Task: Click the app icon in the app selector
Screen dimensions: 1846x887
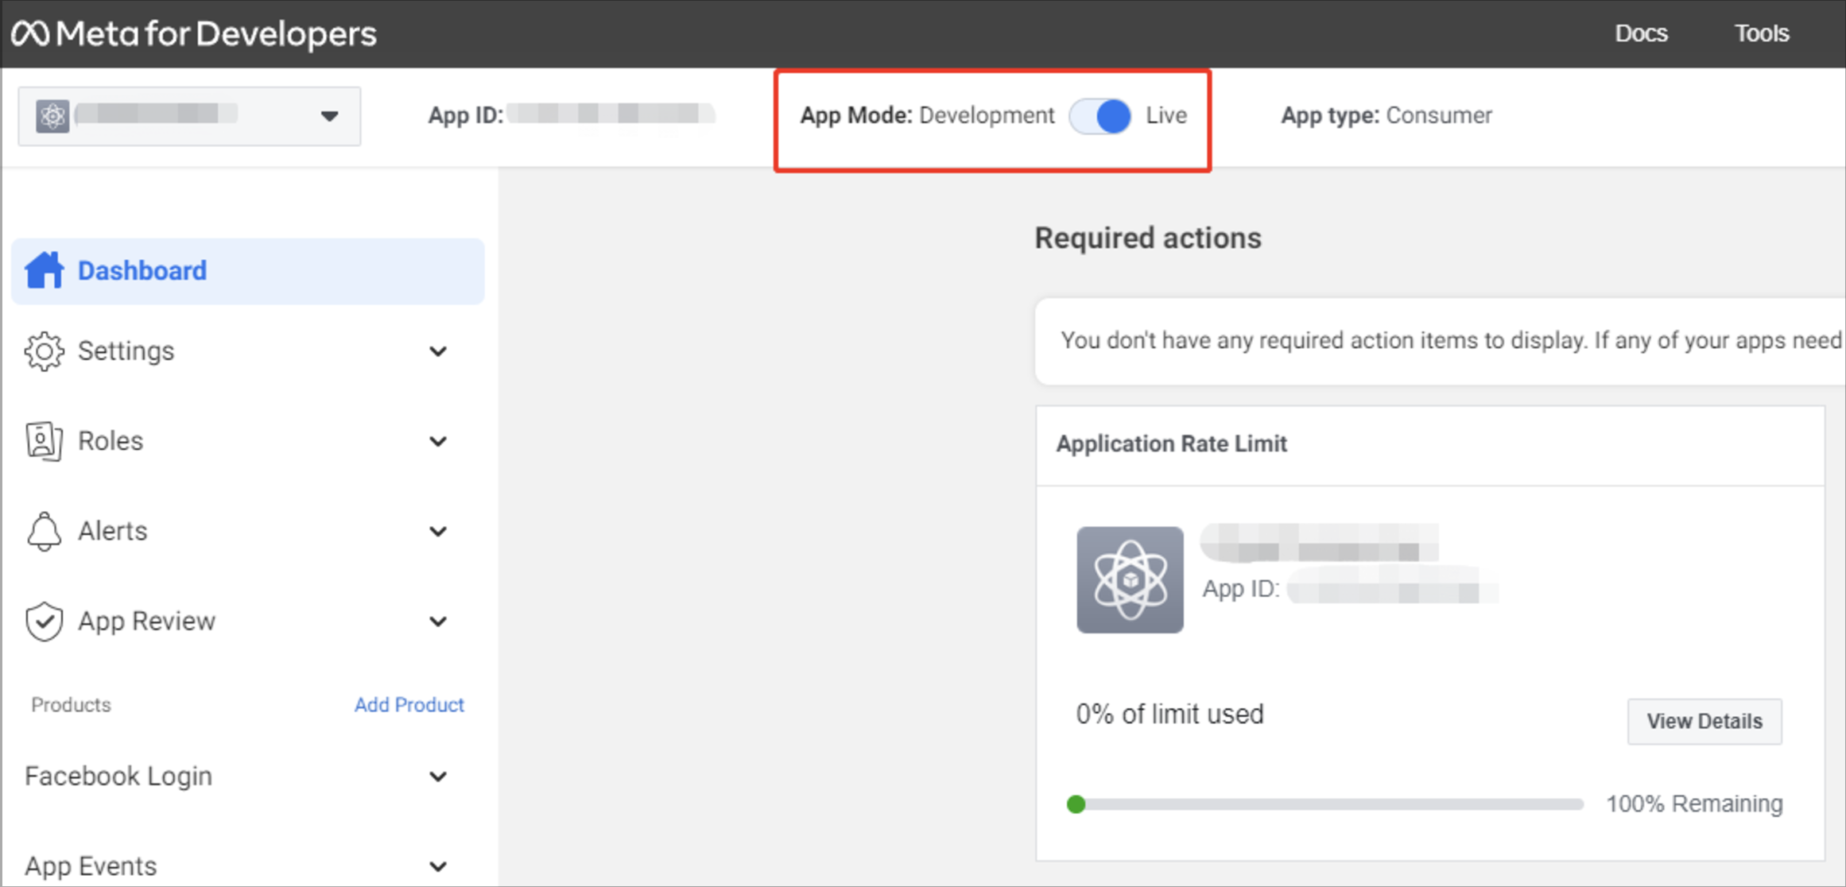Action: (52, 116)
